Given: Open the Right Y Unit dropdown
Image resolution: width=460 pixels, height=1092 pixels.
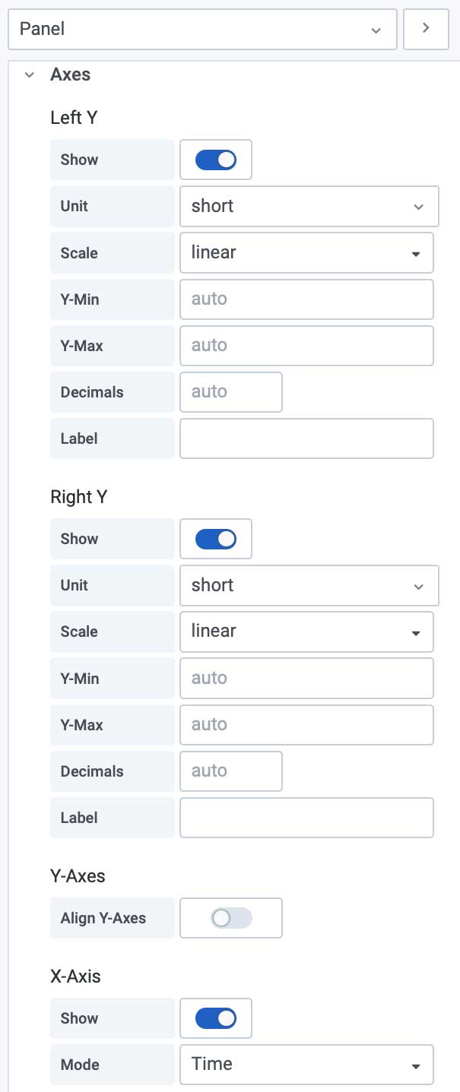Looking at the screenshot, I should (309, 585).
